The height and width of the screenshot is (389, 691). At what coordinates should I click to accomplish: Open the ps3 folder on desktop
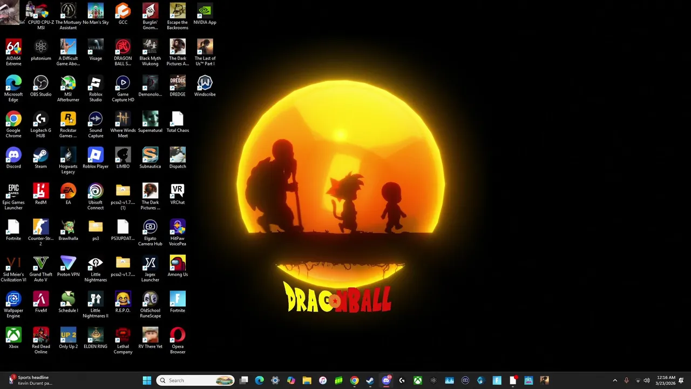coord(96,231)
